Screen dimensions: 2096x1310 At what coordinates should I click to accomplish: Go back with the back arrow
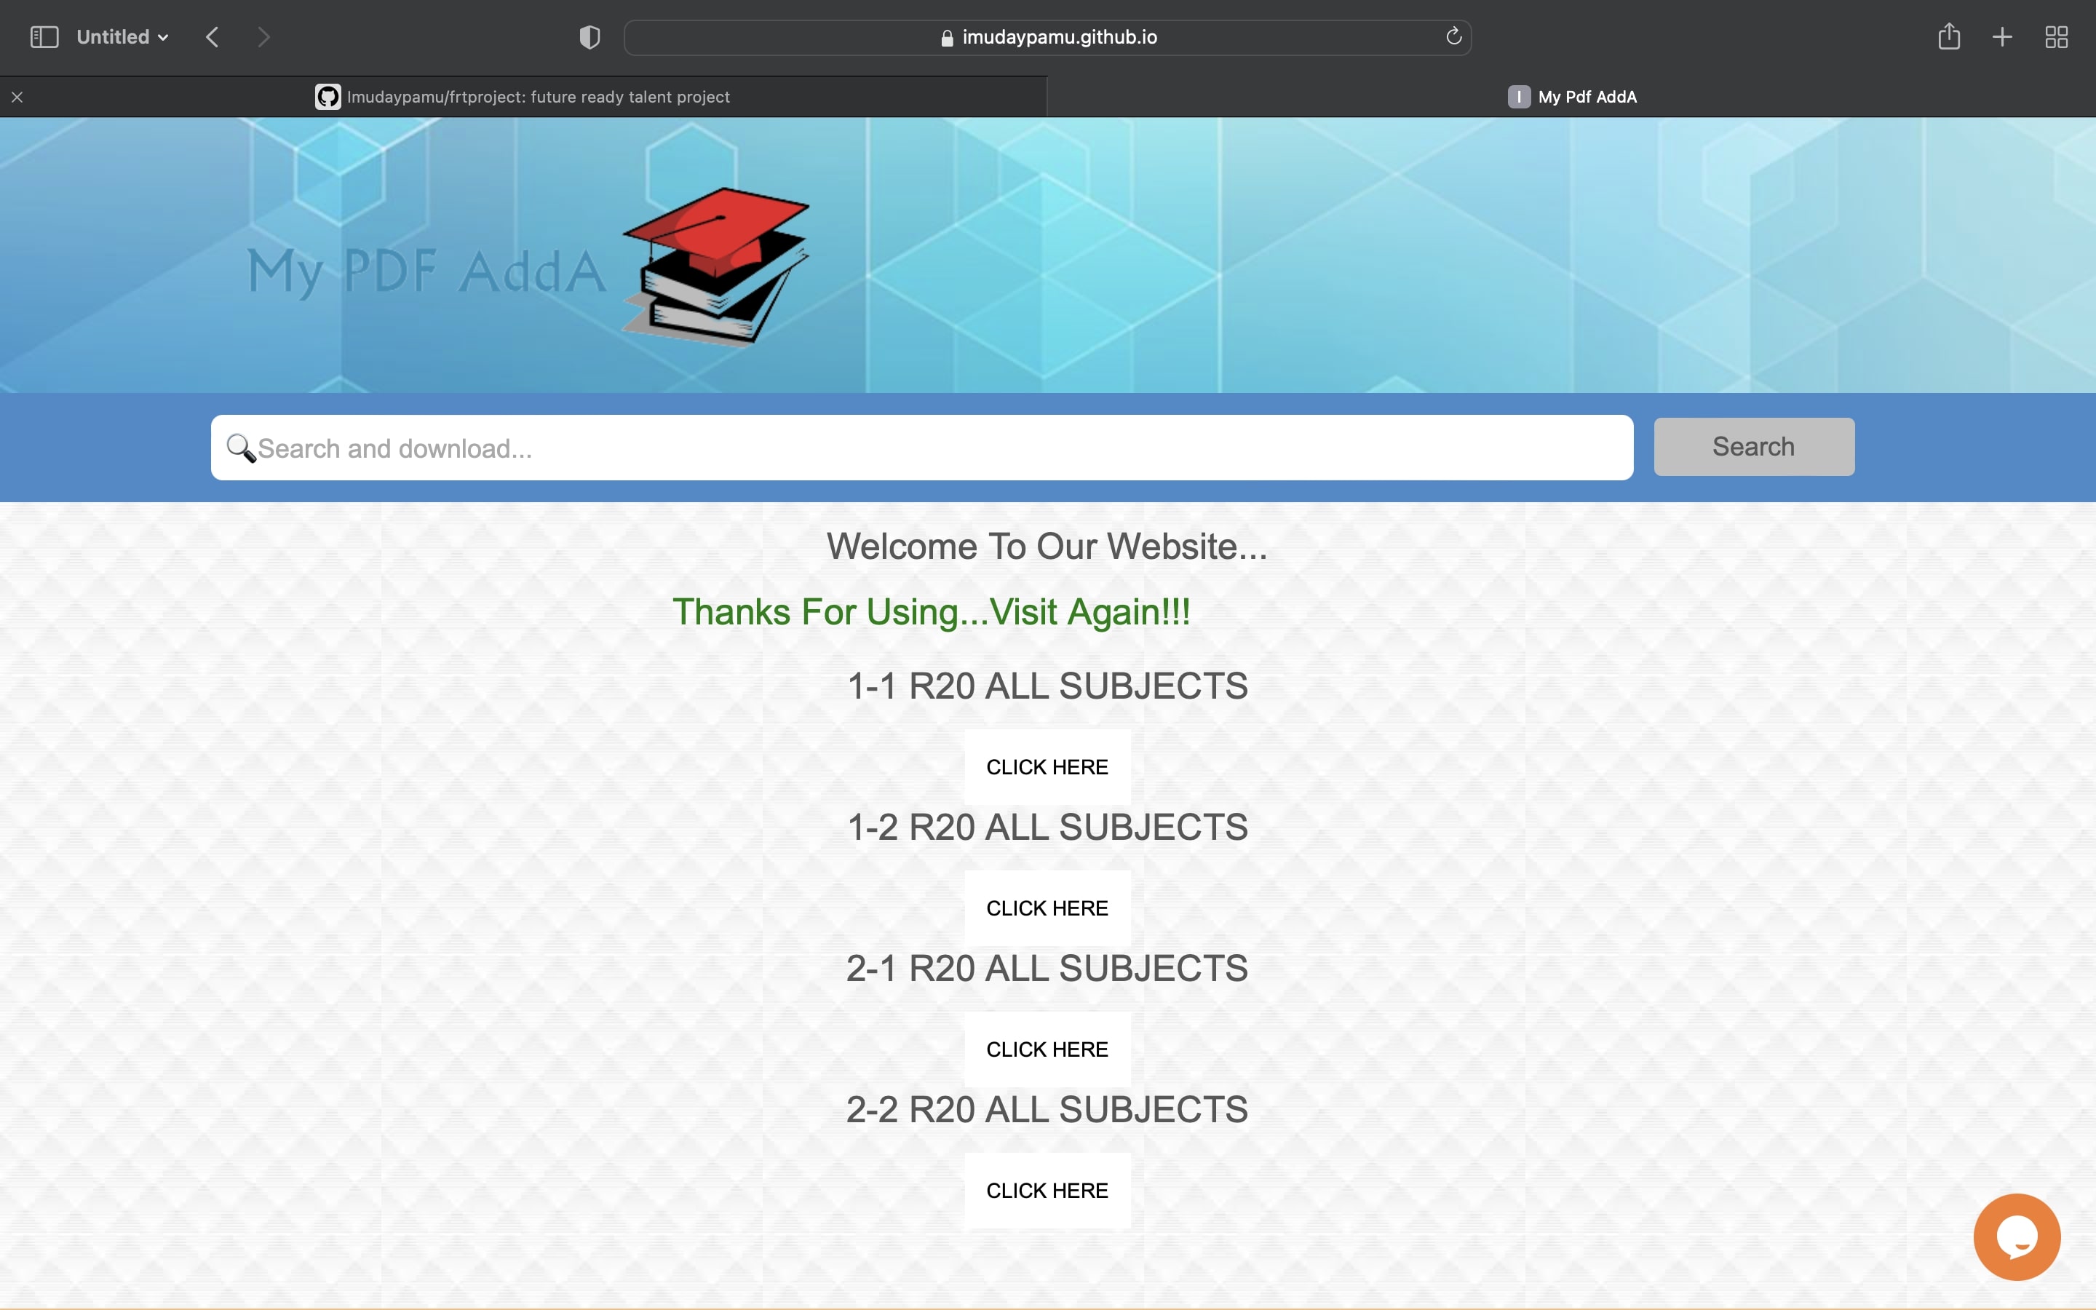pos(213,37)
